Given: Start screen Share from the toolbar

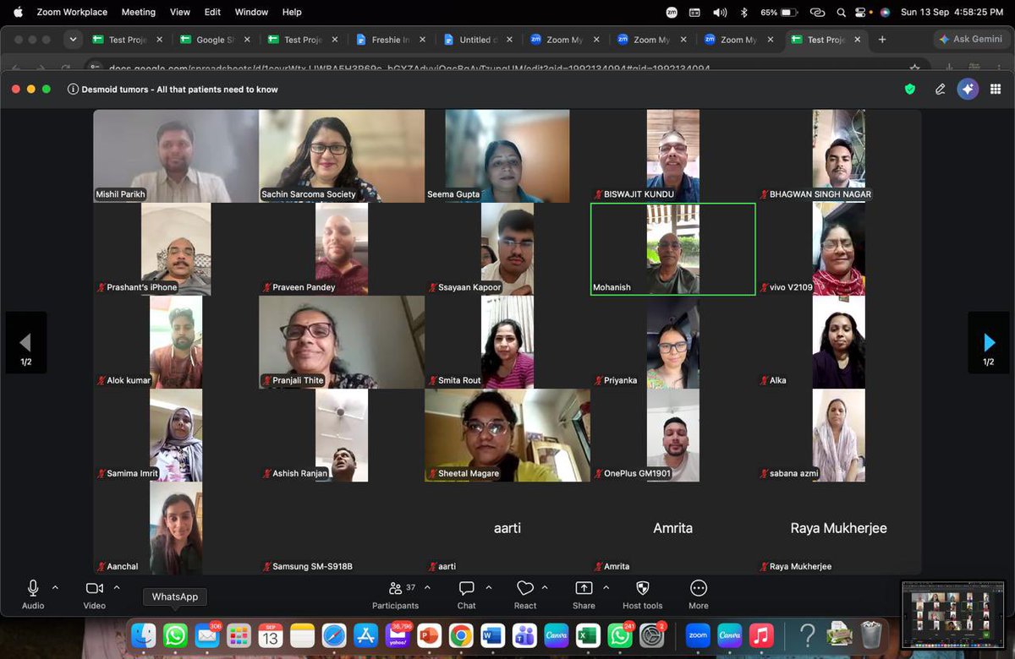Looking at the screenshot, I should pyautogui.click(x=584, y=588).
